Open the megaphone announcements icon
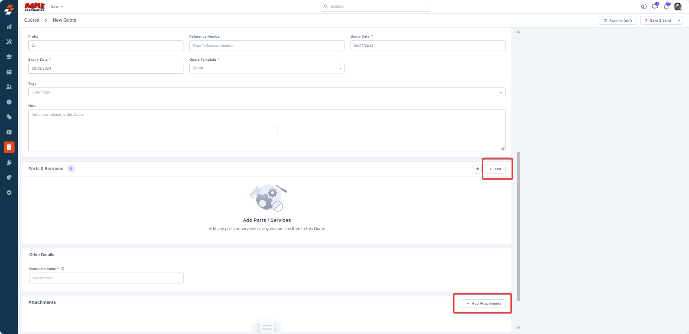 pyautogui.click(x=644, y=7)
